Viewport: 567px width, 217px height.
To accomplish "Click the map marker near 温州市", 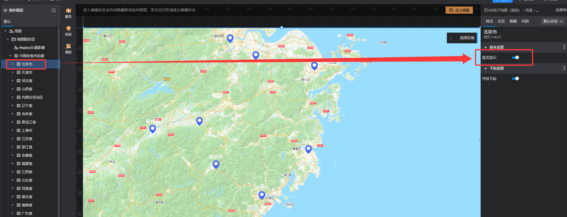I will (x=262, y=195).
